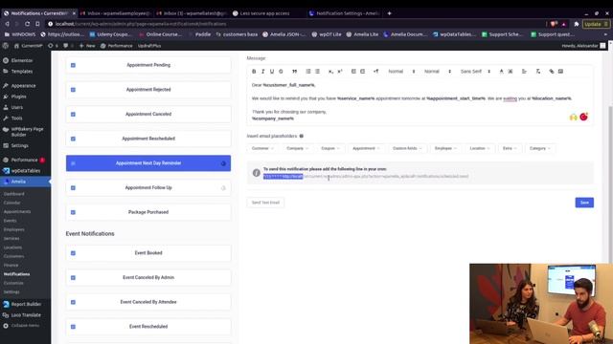Toggle the Event Booked checkbox

click(73, 253)
